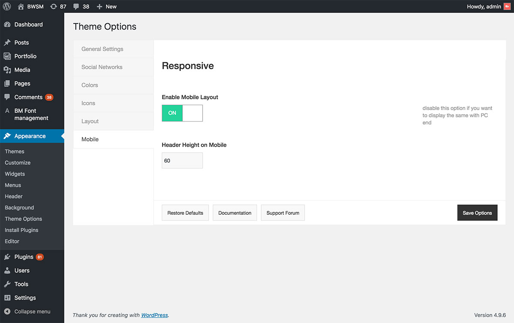This screenshot has height=323, width=514.
Task: Click the Comments badge showing 38
Action: point(49,97)
